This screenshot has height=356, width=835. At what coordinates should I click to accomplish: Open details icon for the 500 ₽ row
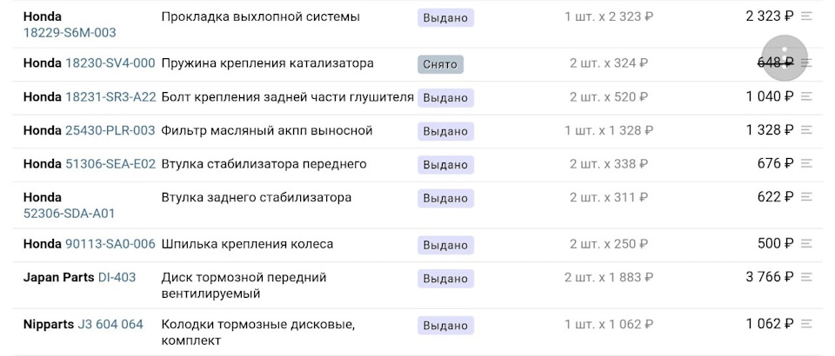coord(806,244)
